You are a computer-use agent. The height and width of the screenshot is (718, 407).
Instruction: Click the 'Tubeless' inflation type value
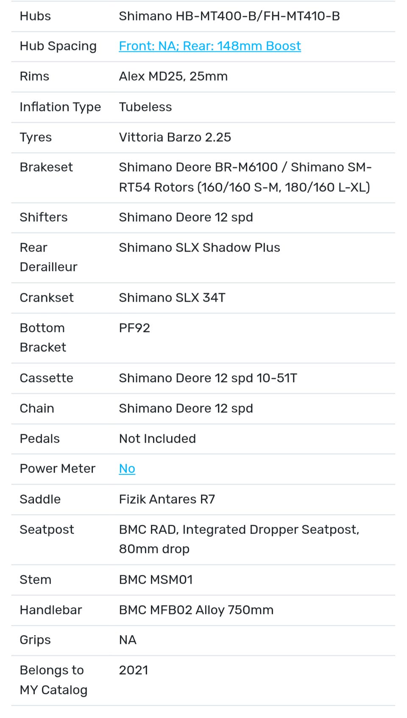pos(145,107)
